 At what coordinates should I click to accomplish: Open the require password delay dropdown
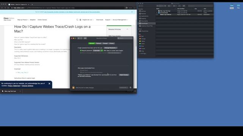[x=98, y=51]
